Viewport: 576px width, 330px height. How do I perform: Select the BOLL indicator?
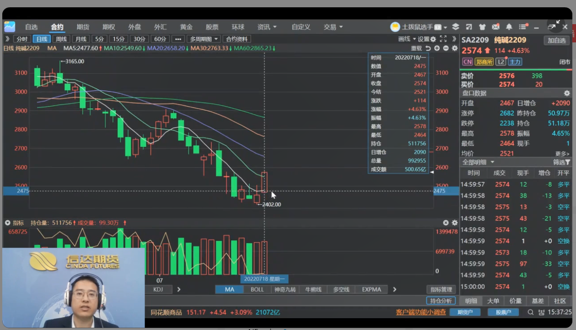[x=257, y=289]
